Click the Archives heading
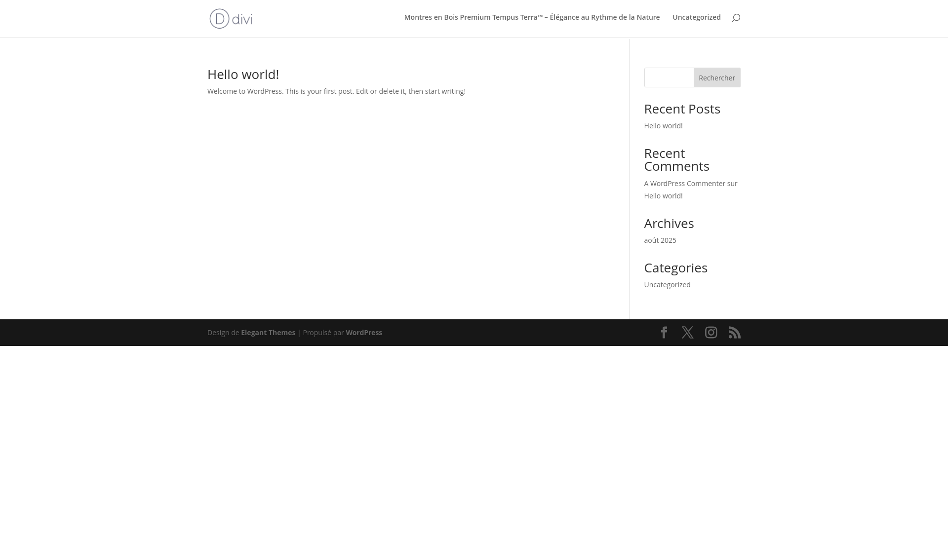Viewport: 948px width, 533px height. 669,223
